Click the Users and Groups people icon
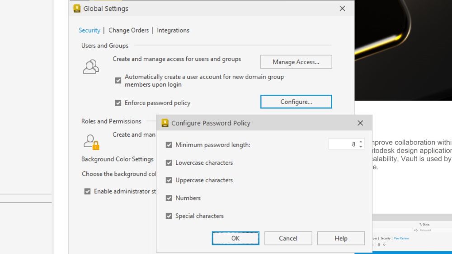Viewport: 452px width, 254px height. [x=91, y=67]
